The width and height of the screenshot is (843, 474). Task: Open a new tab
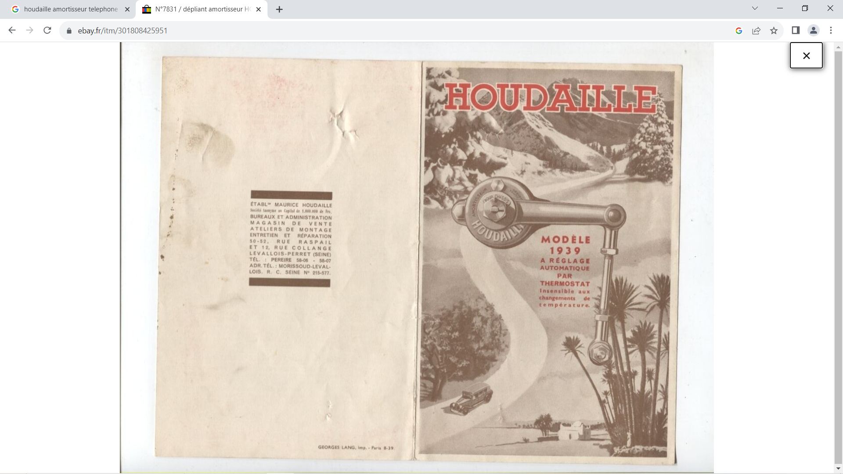[x=279, y=9]
